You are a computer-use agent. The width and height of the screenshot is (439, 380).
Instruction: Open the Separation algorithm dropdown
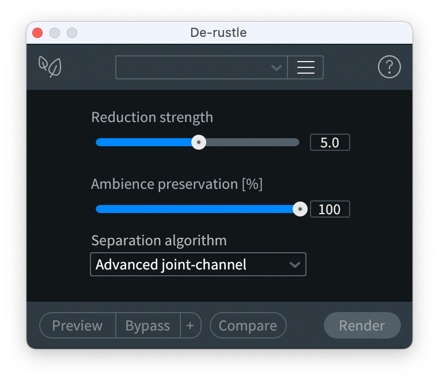[x=198, y=264]
